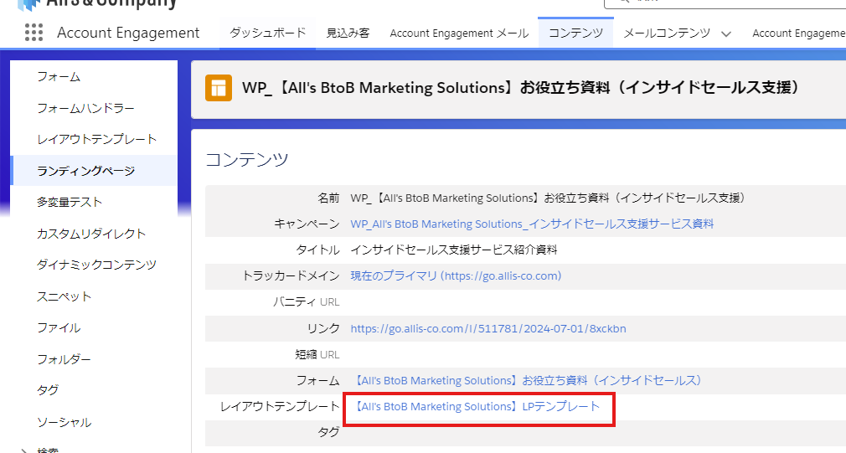Screen dimensions: 846x453
Task: Select ランディングページ in the sidebar
Action: 85,171
